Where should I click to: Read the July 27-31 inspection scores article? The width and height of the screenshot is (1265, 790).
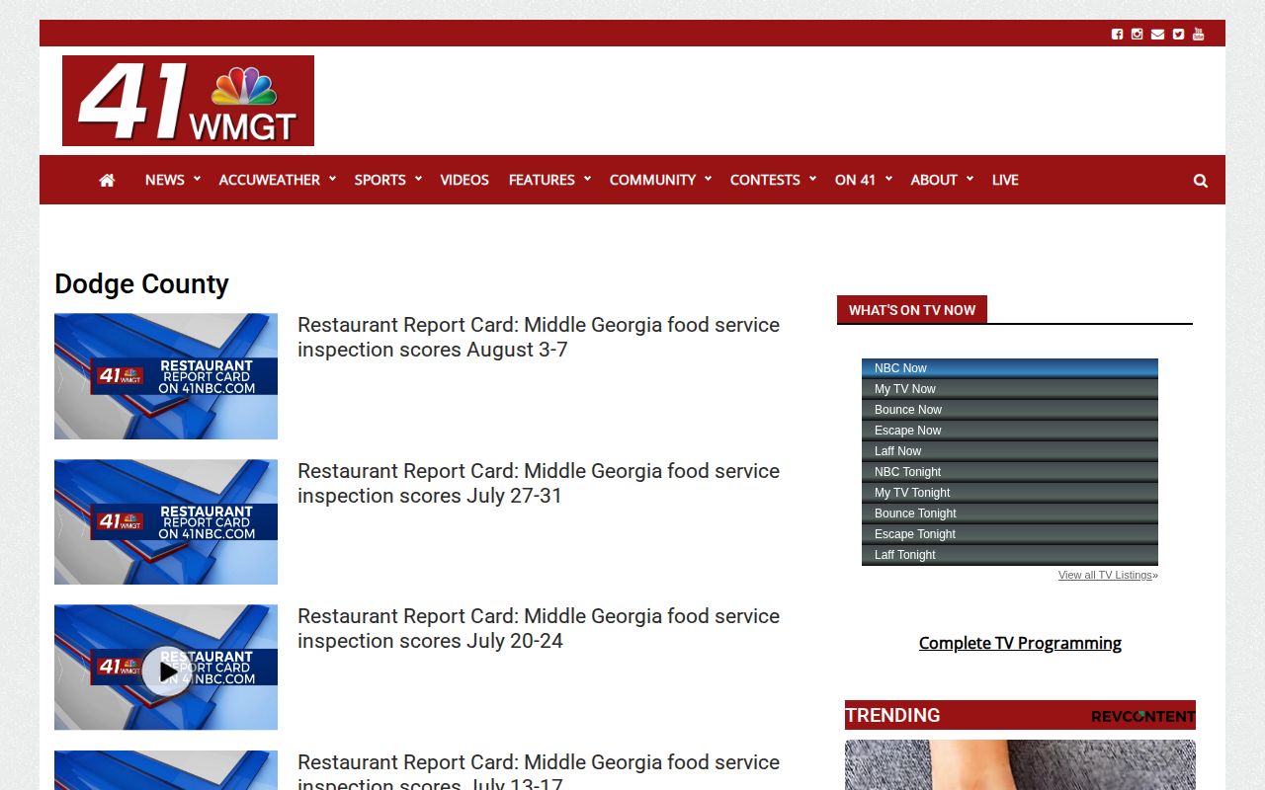539,483
